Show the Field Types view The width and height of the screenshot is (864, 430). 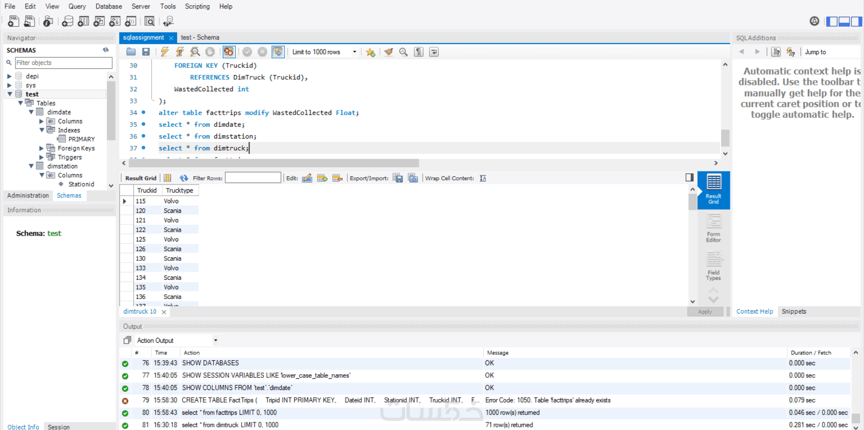coord(713,266)
